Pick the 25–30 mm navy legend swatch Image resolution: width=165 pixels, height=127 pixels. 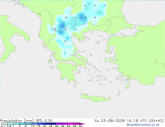tap(53, 124)
